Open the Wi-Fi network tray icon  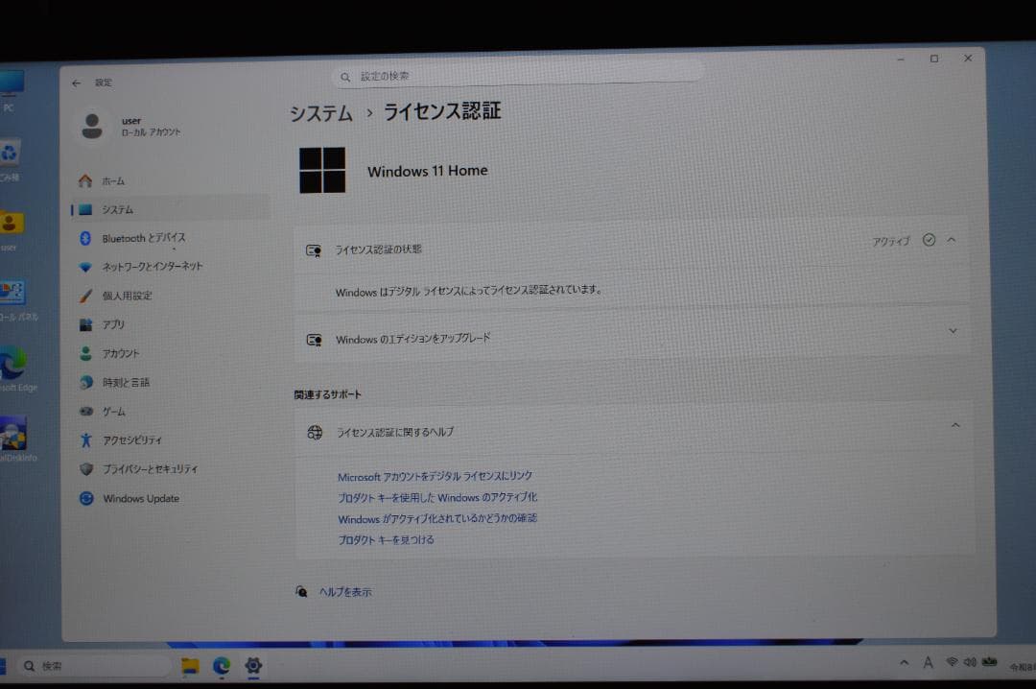point(952,662)
